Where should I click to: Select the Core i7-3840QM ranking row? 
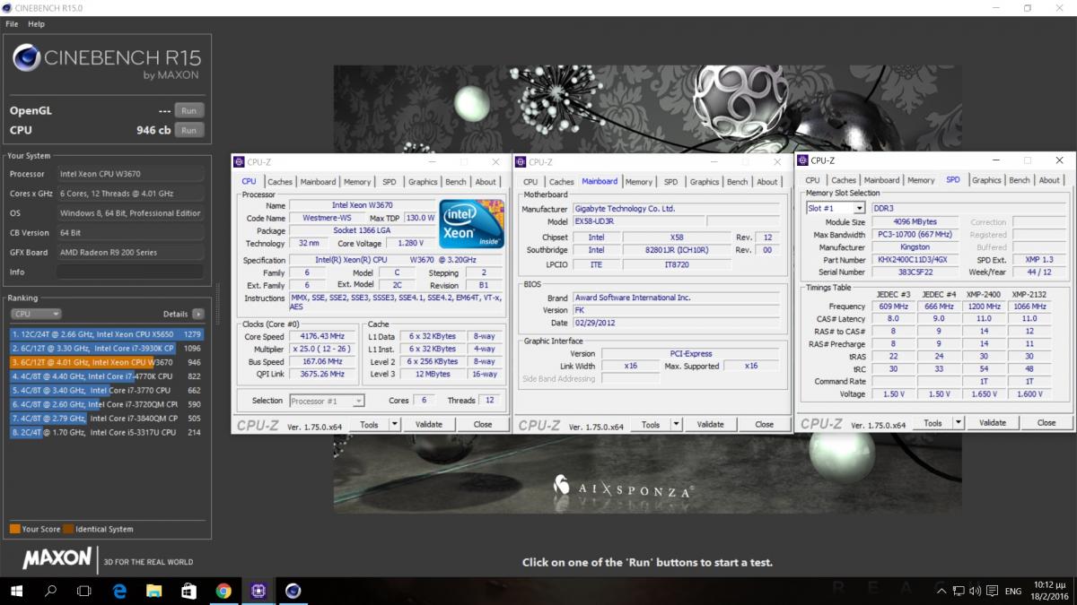pyautogui.click(x=107, y=418)
